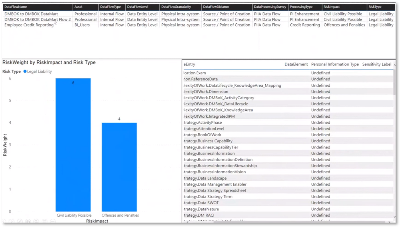
Task: Select the trategy.ActivityPhase row
Action: point(288,122)
